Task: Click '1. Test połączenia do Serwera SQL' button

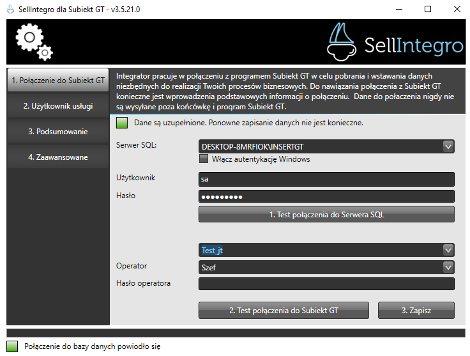Action: click(x=326, y=214)
